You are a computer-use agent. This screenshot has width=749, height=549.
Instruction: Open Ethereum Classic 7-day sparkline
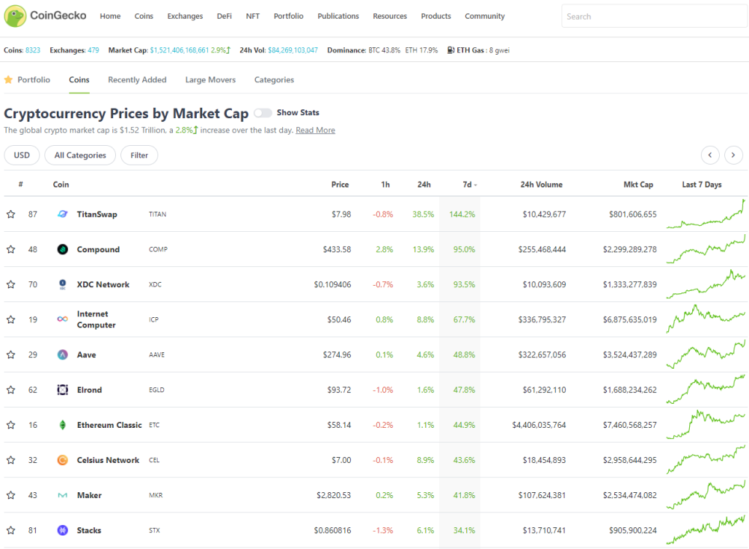point(706,425)
